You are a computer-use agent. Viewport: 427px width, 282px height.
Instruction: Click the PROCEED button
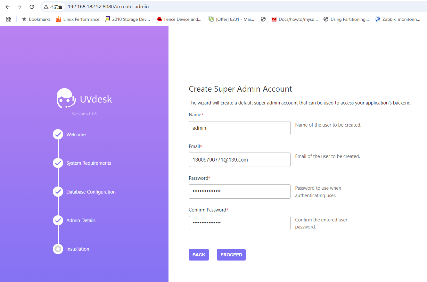231,255
